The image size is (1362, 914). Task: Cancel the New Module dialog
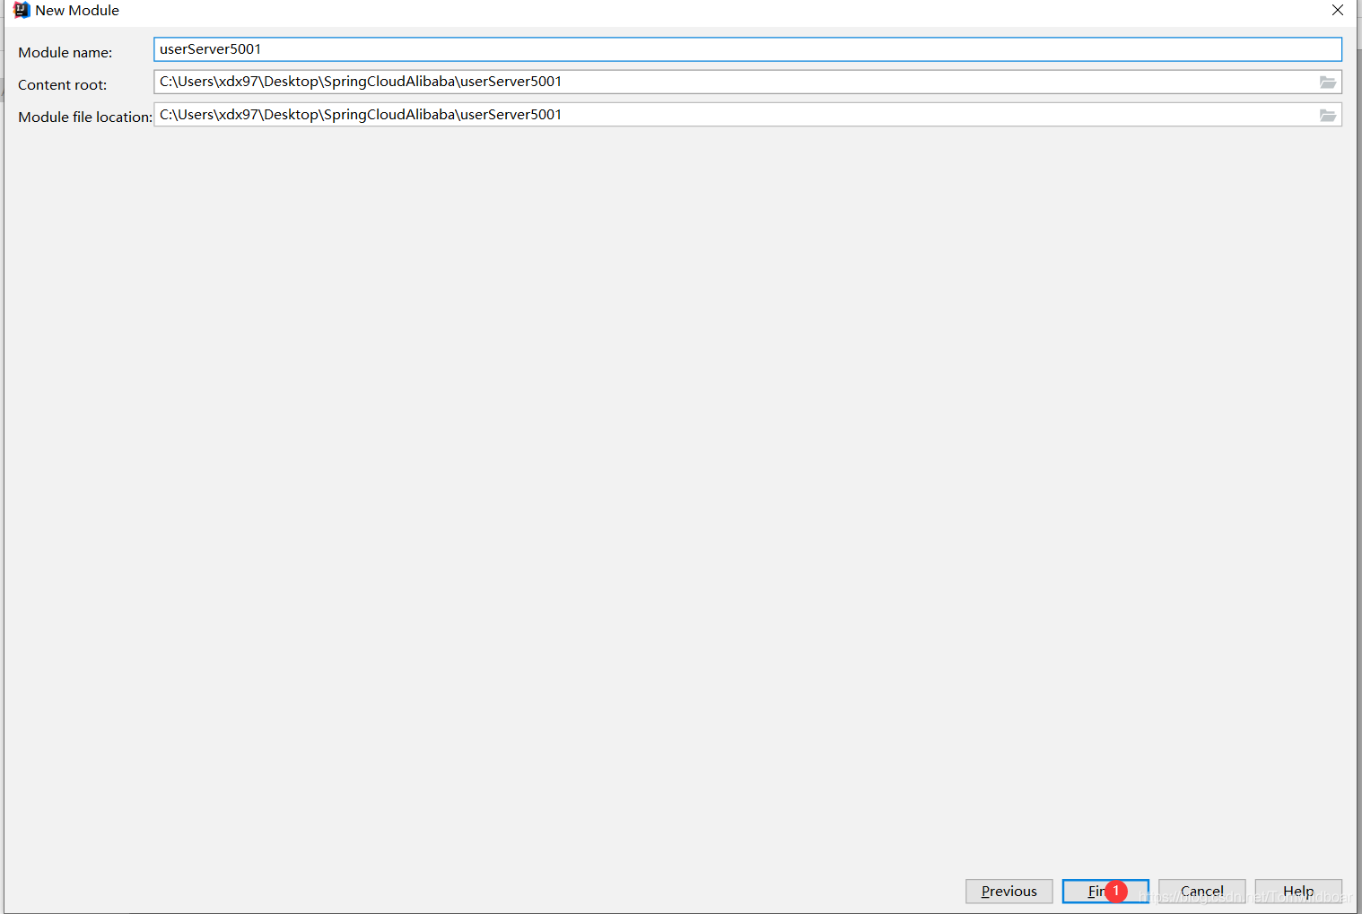[1202, 892]
